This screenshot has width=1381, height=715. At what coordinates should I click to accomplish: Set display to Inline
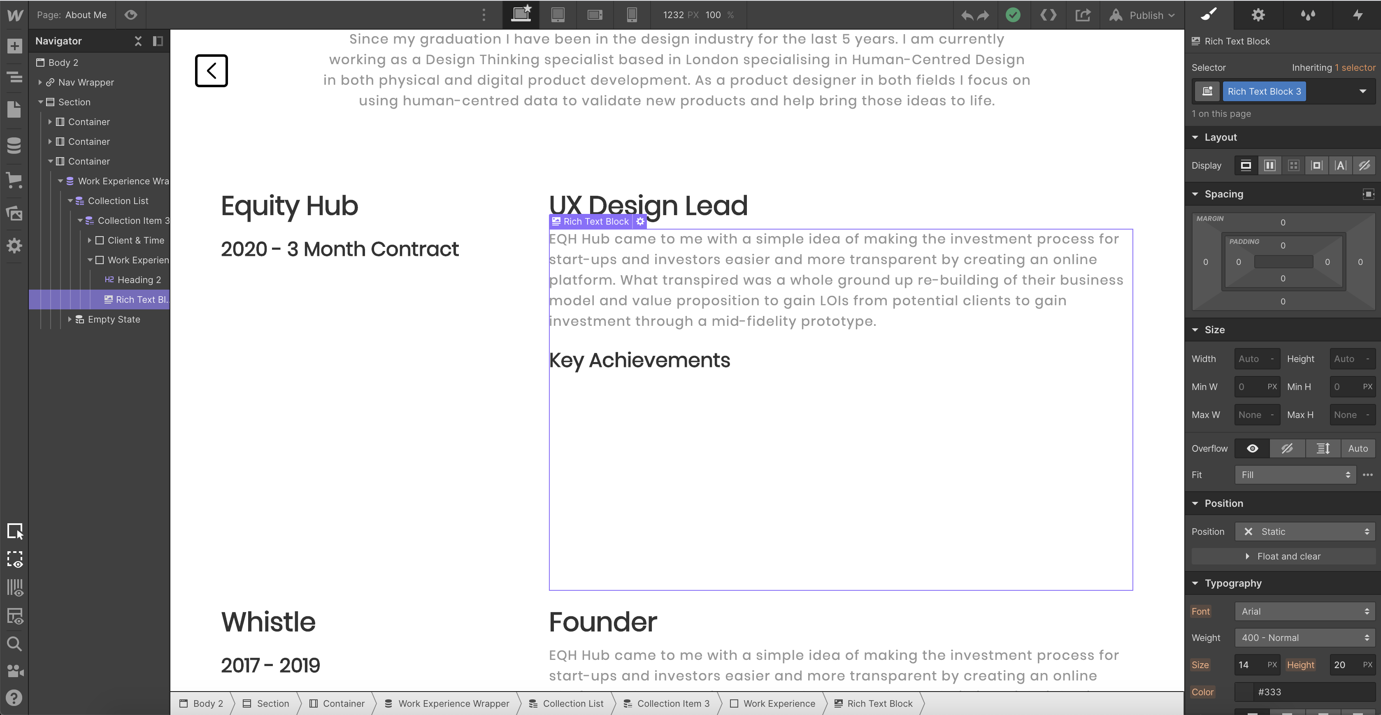point(1341,166)
